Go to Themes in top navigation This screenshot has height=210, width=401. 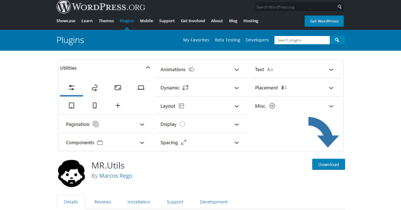pyautogui.click(x=106, y=21)
